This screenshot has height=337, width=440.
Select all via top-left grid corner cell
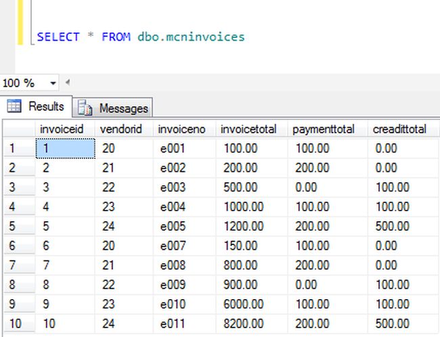[18, 129]
